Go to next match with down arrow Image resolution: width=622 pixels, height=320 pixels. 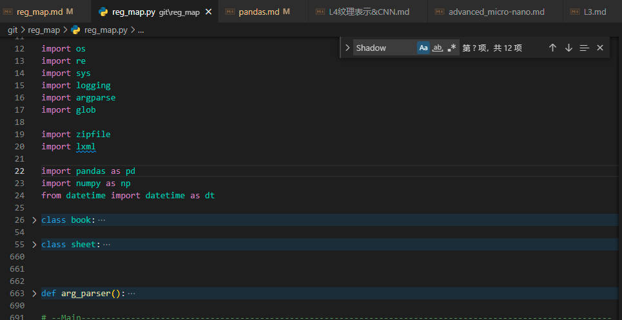pos(569,48)
